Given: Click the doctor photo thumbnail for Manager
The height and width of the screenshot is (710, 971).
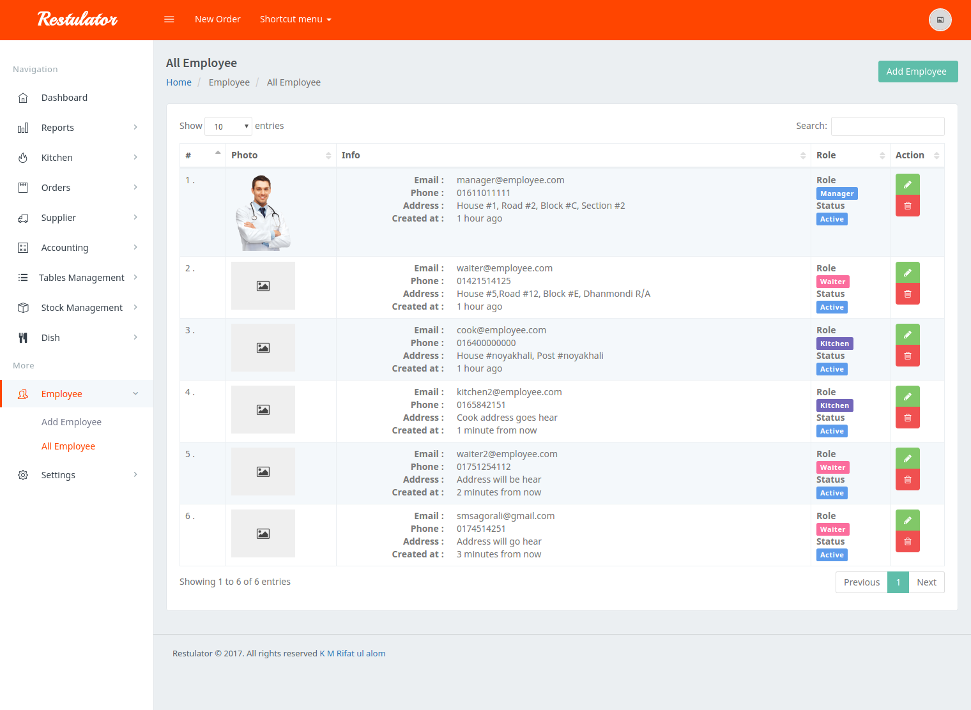Looking at the screenshot, I should [x=263, y=212].
